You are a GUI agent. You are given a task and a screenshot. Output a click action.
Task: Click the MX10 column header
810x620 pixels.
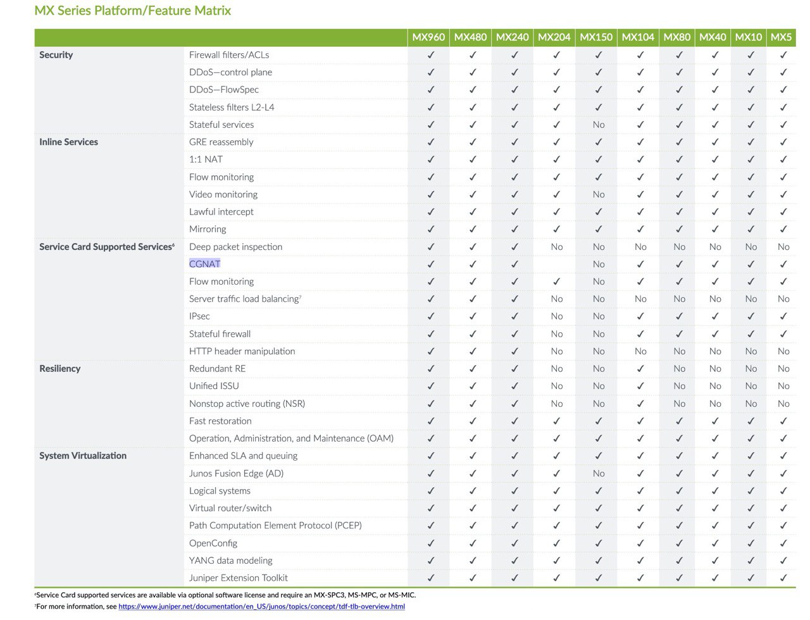(749, 37)
